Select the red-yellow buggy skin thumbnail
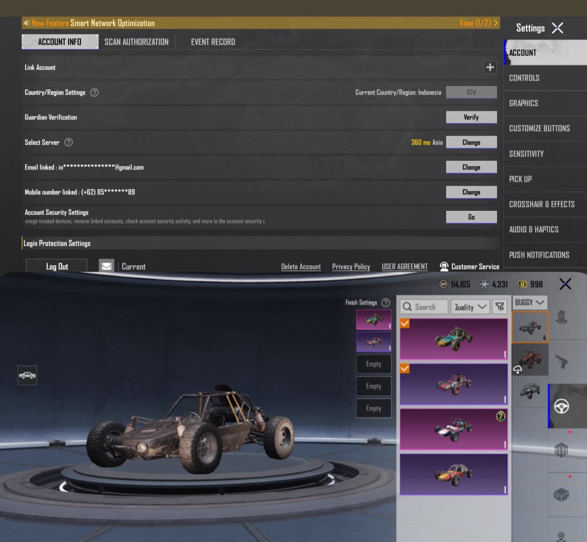 coord(454,474)
